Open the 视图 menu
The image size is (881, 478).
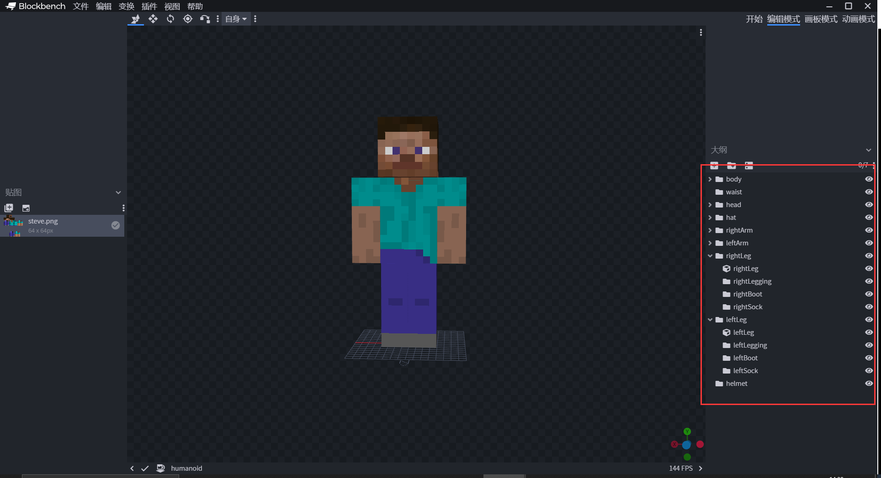click(172, 6)
